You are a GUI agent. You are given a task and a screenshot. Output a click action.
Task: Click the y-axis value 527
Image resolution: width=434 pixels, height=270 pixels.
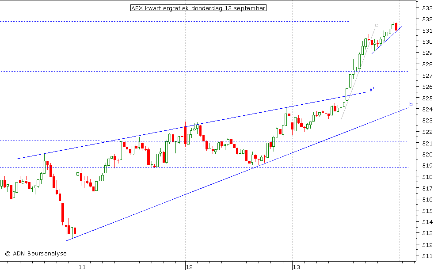point(427,76)
